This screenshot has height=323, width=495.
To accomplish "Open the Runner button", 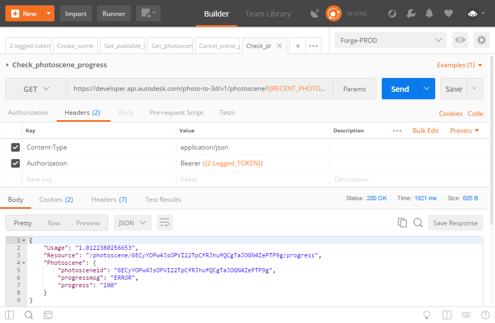I will tap(114, 13).
